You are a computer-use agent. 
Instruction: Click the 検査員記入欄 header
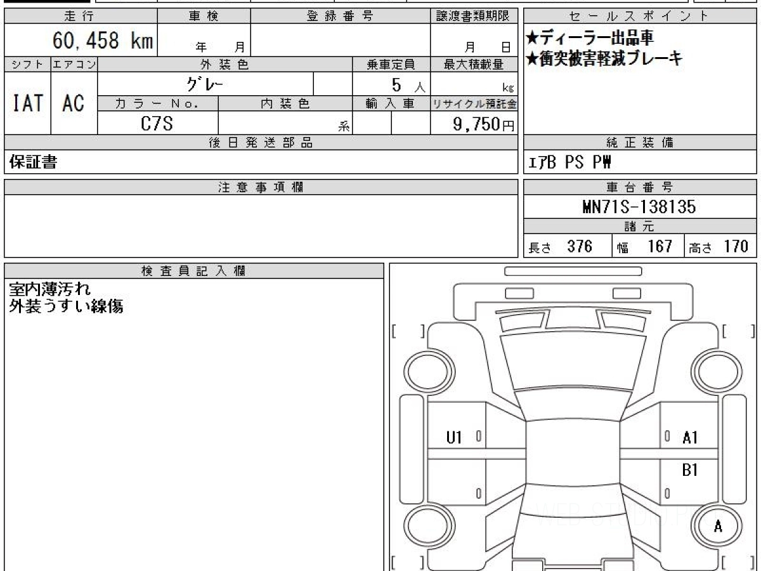(194, 271)
